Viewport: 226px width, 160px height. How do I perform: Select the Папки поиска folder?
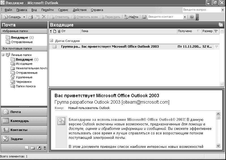point(23,86)
